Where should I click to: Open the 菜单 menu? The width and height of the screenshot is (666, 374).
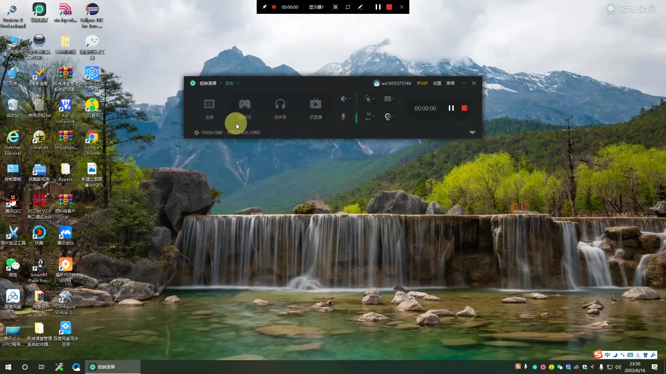pos(450,83)
